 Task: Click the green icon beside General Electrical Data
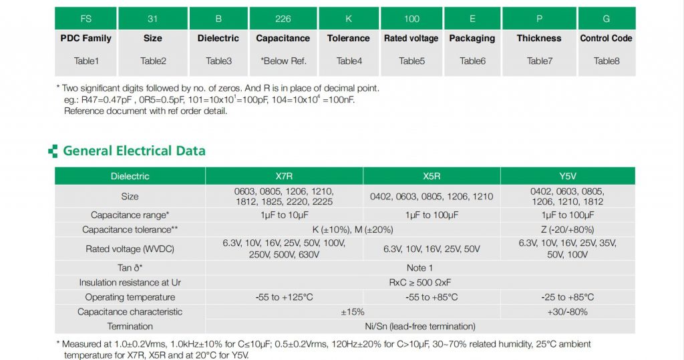click(53, 151)
